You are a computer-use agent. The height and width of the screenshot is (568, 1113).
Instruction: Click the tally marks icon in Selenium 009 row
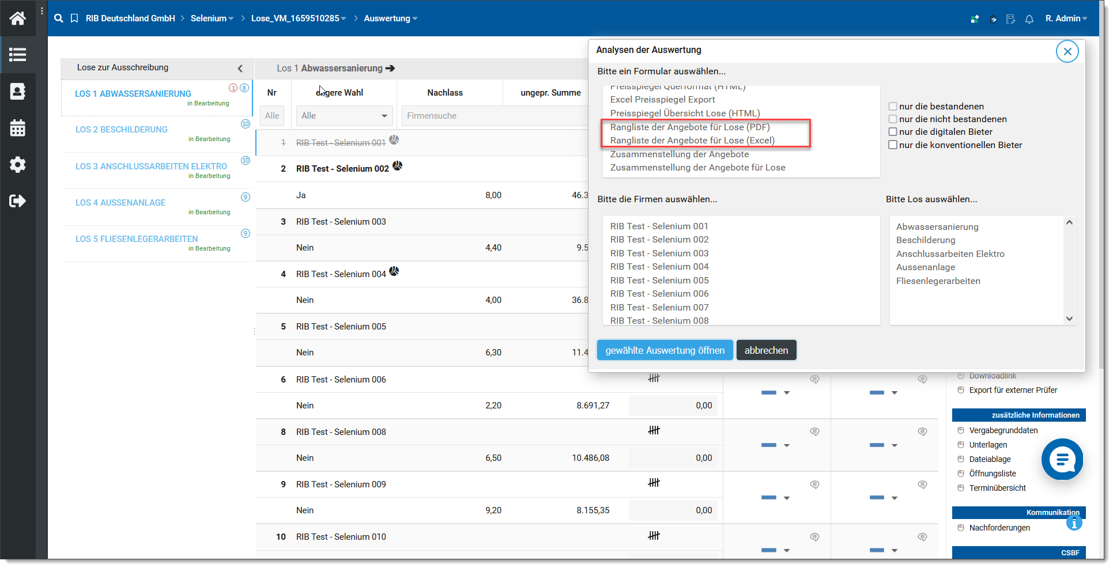click(654, 483)
